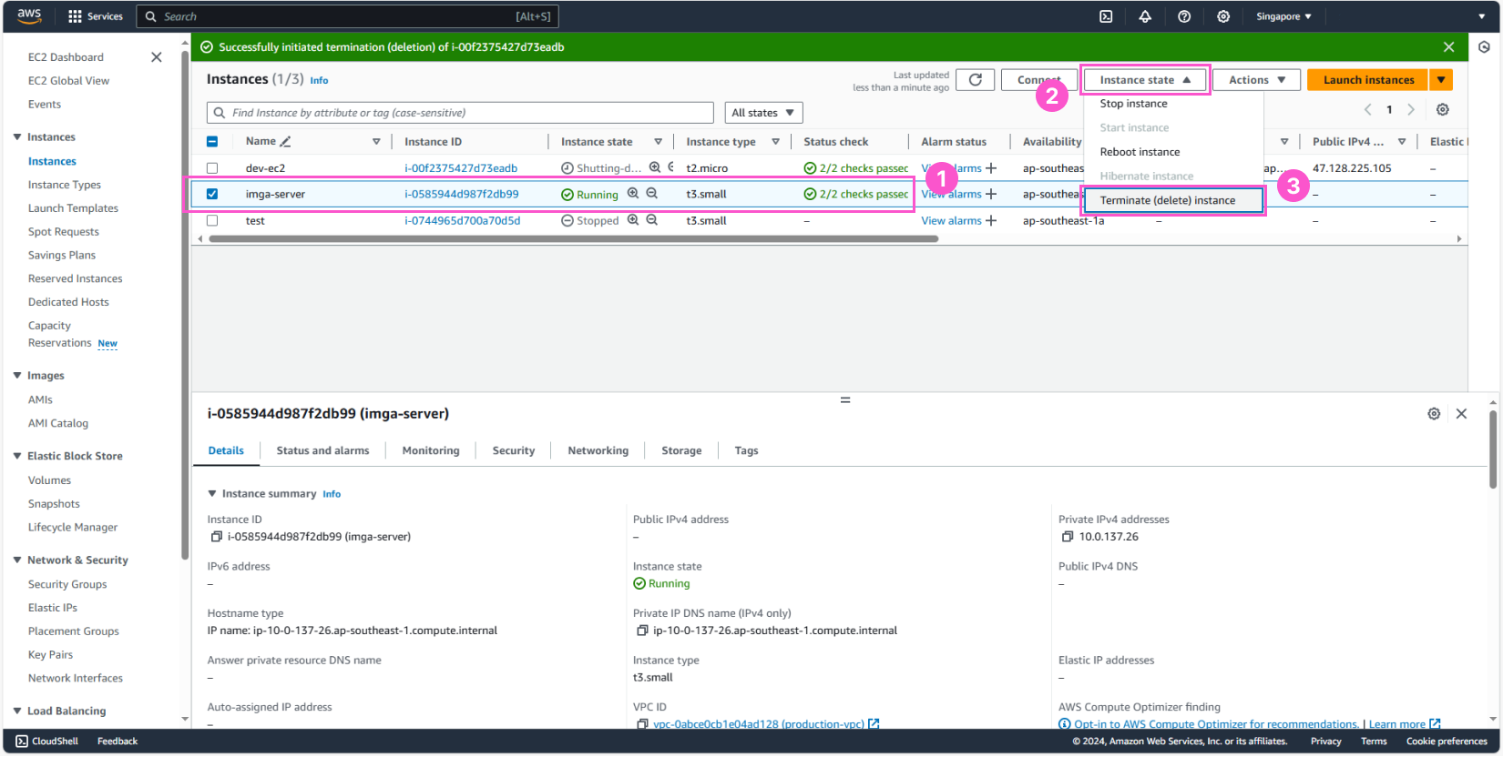This screenshot has width=1503, height=757.
Task: Collapse Network & Security sidebar group
Action: (x=17, y=560)
